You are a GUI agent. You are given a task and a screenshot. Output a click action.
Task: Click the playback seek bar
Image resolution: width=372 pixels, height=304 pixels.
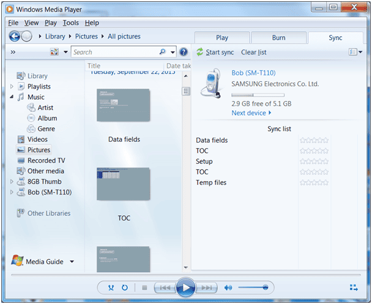pos(186,275)
